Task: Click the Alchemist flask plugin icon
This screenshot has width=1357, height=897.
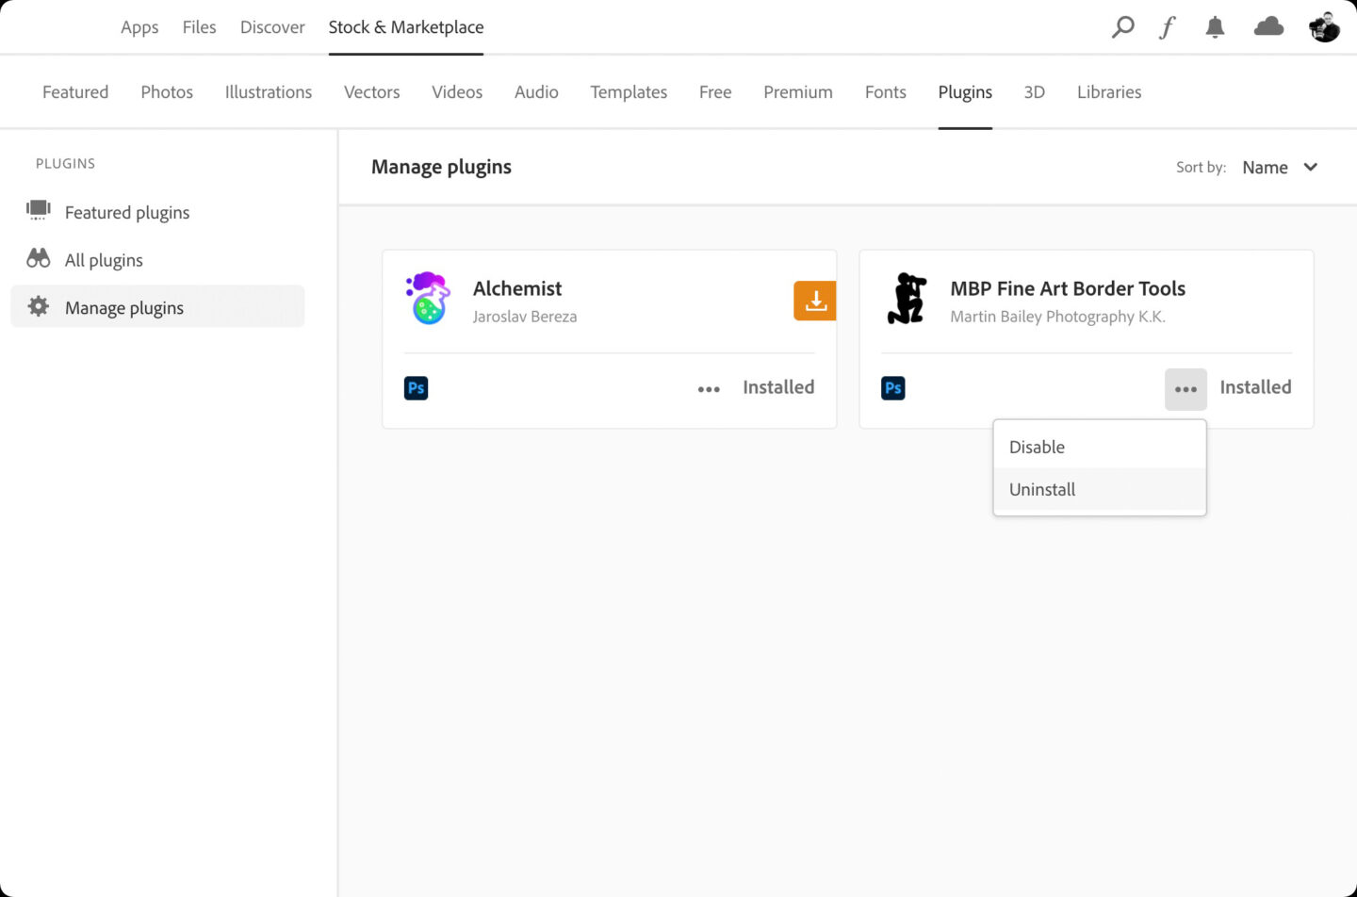Action: pos(429,298)
